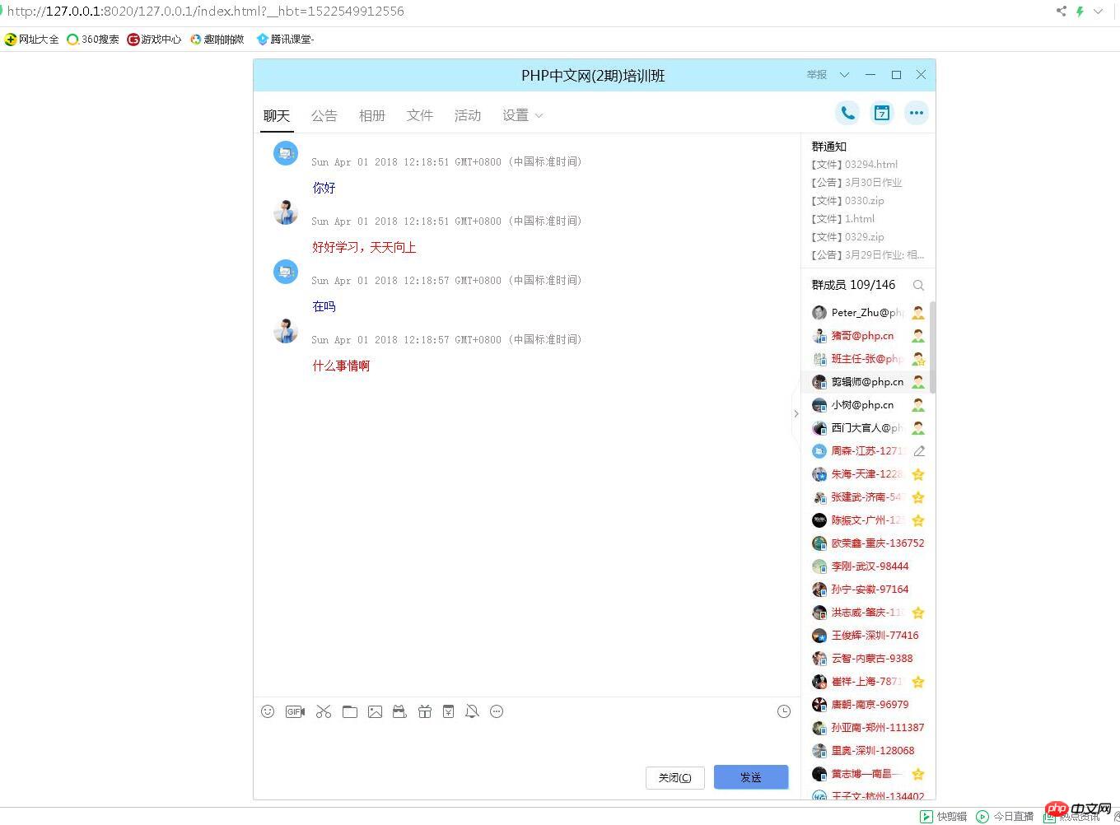The image size is (1120, 825).
Task: Click the GIF recording icon
Action: click(x=295, y=711)
